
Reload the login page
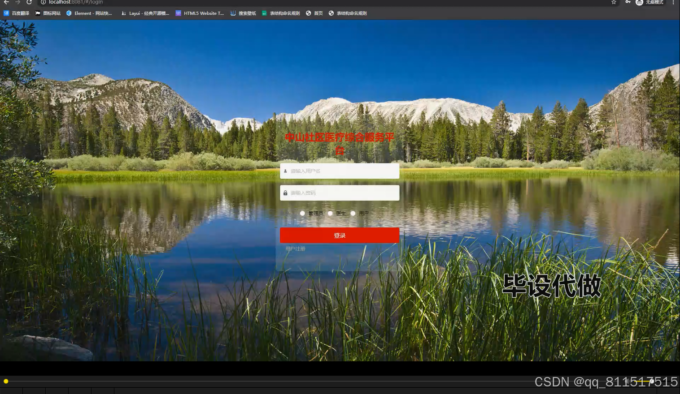click(x=29, y=2)
